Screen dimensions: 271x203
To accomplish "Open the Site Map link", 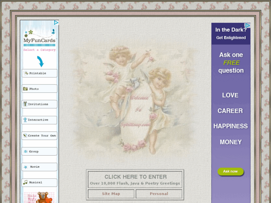I will pos(111,194).
